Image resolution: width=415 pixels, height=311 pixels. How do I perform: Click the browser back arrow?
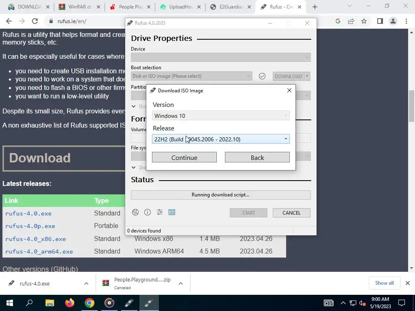pos(9,21)
